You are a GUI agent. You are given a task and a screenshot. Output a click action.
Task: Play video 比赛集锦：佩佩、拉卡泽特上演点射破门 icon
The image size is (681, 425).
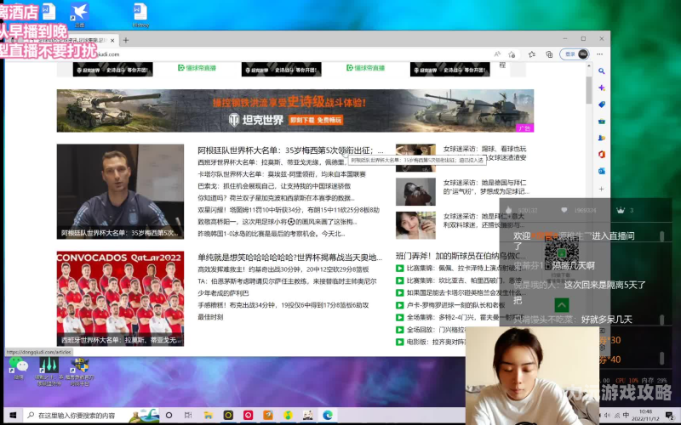(400, 269)
